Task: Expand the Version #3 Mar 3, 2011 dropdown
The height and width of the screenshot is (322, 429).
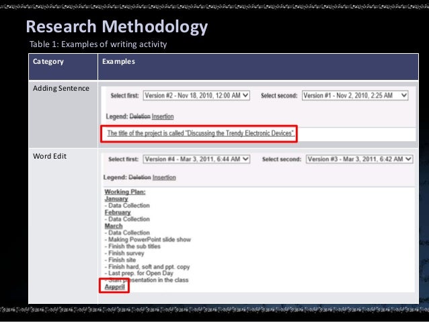Action: pyautogui.click(x=359, y=159)
